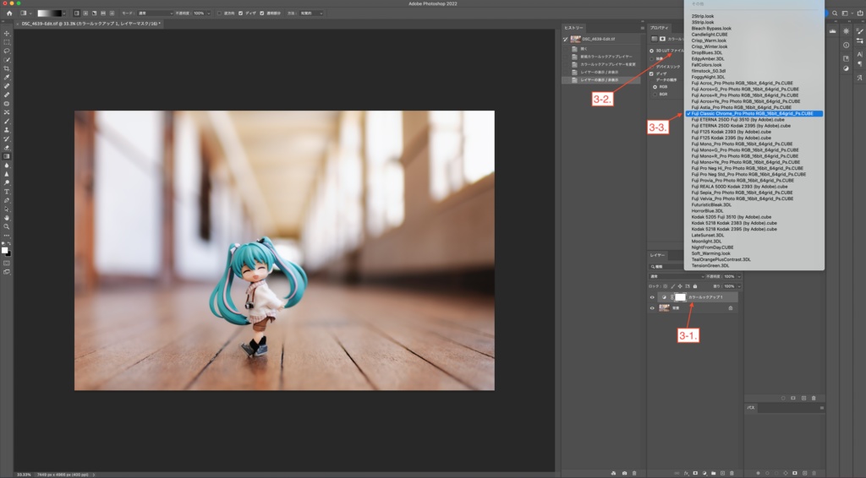Click the gradient preview swatch
The height and width of the screenshot is (478, 866).
click(49, 14)
